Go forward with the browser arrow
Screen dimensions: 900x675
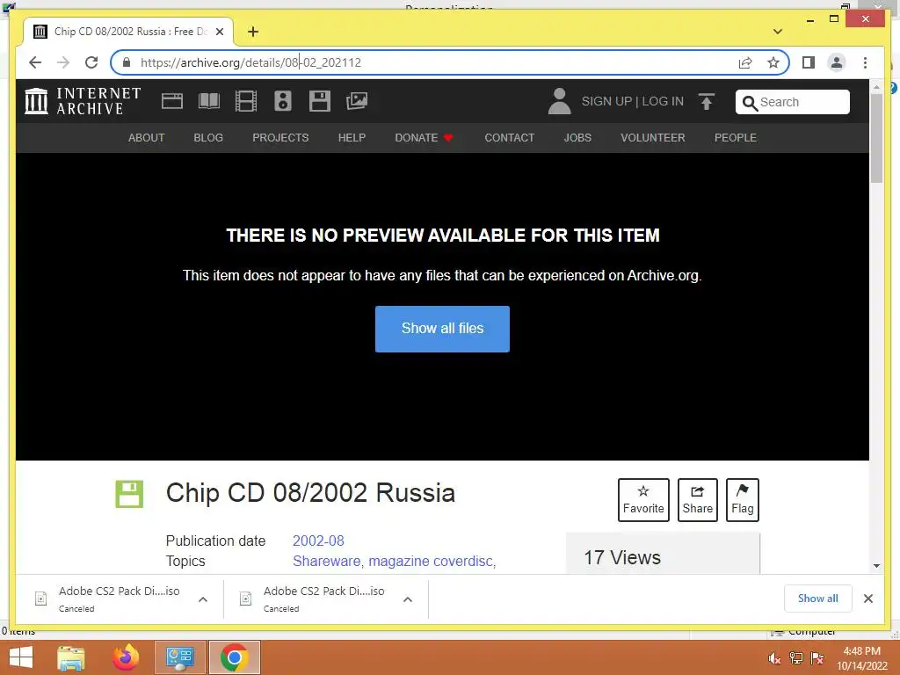(x=63, y=62)
